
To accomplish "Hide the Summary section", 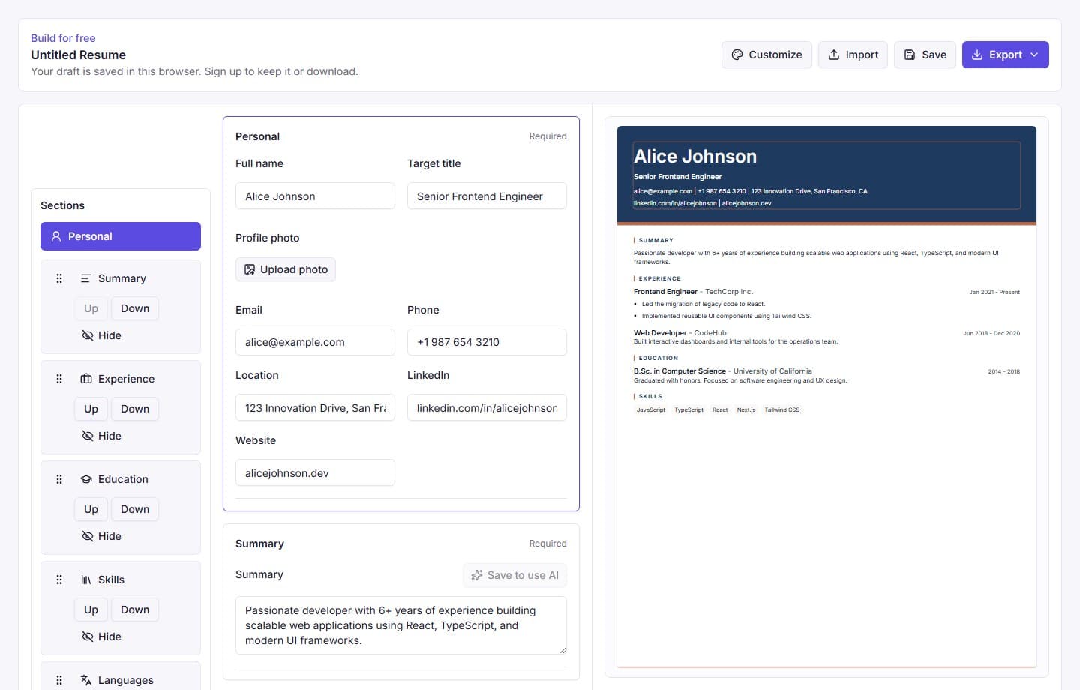I will click(101, 335).
